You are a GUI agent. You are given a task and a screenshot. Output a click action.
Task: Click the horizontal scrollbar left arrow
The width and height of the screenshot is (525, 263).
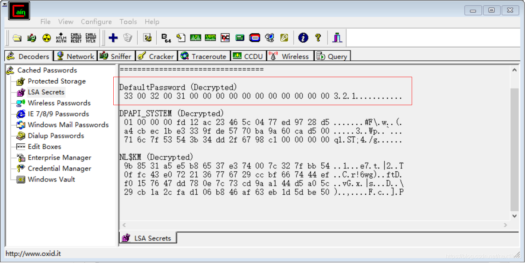coord(124,225)
